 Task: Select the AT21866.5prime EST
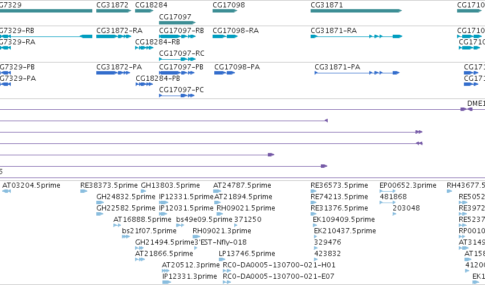140,259
